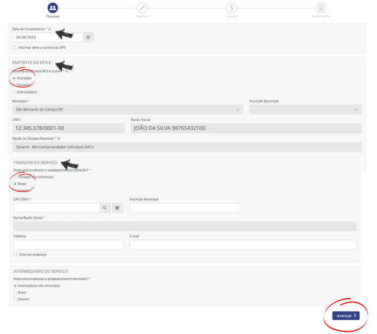Click the Pessoas step icon
The image size is (377, 334).
tap(53, 8)
